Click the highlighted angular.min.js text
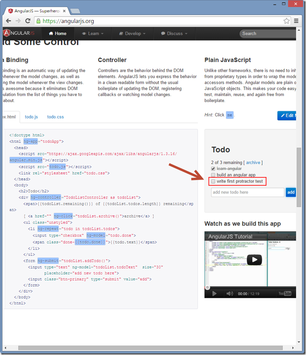 26,160
